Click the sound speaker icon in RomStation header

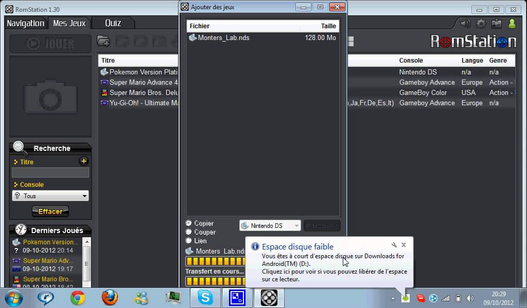[x=465, y=24]
